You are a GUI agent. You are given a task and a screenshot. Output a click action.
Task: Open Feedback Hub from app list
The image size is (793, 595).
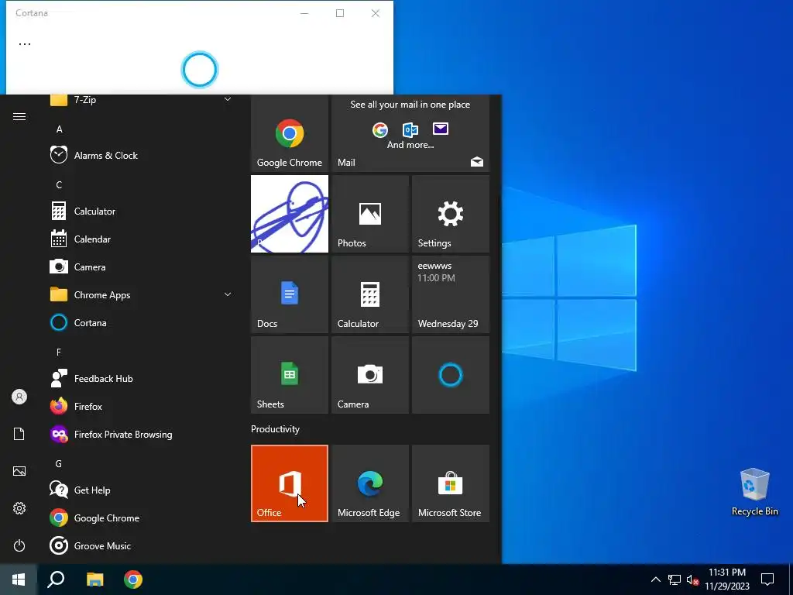[x=142, y=378]
